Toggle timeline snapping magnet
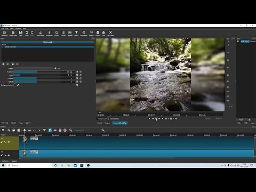This screenshot has height=192, width=256. [50, 130]
